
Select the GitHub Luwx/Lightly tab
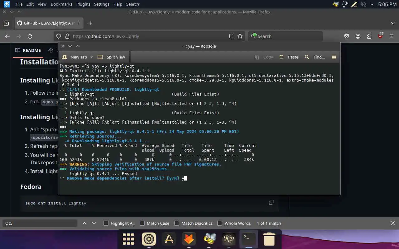click(49, 23)
